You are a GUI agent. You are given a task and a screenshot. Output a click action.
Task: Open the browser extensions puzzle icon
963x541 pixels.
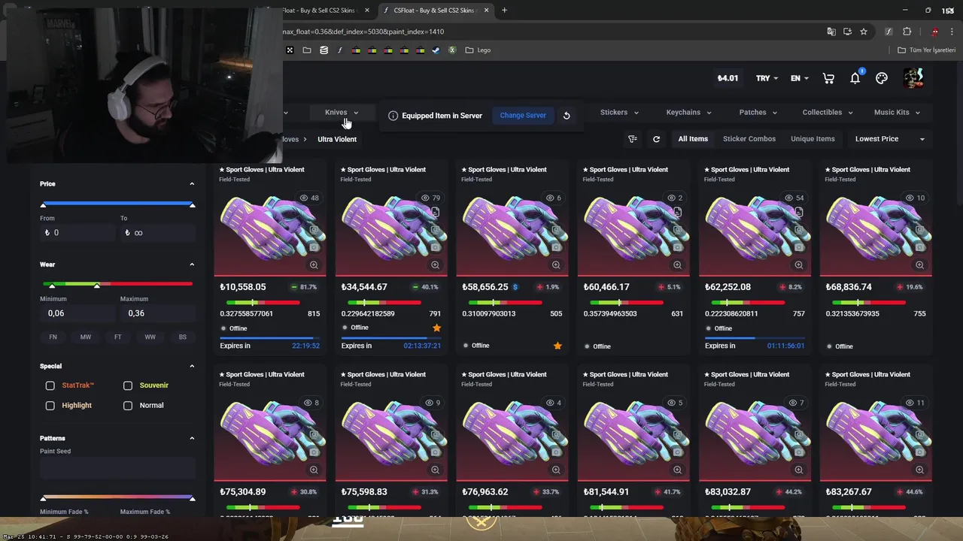click(x=907, y=32)
